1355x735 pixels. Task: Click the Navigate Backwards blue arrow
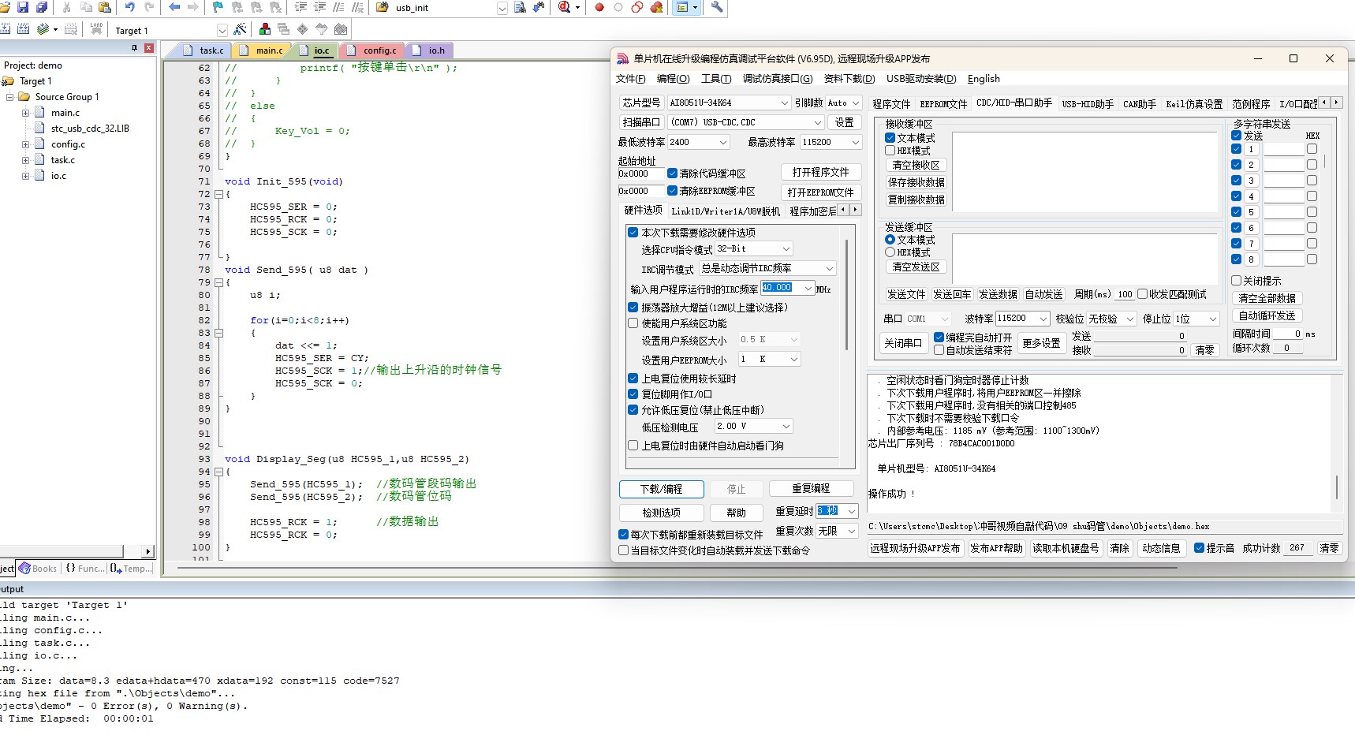[174, 7]
